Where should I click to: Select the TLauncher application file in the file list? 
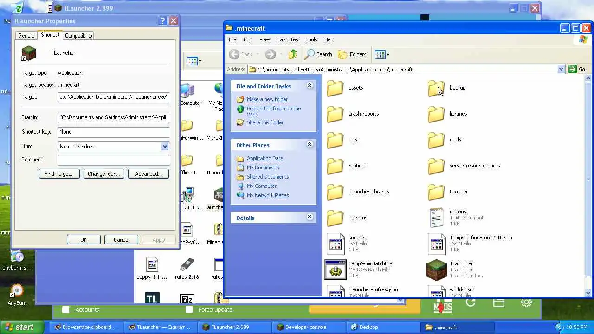(455, 270)
